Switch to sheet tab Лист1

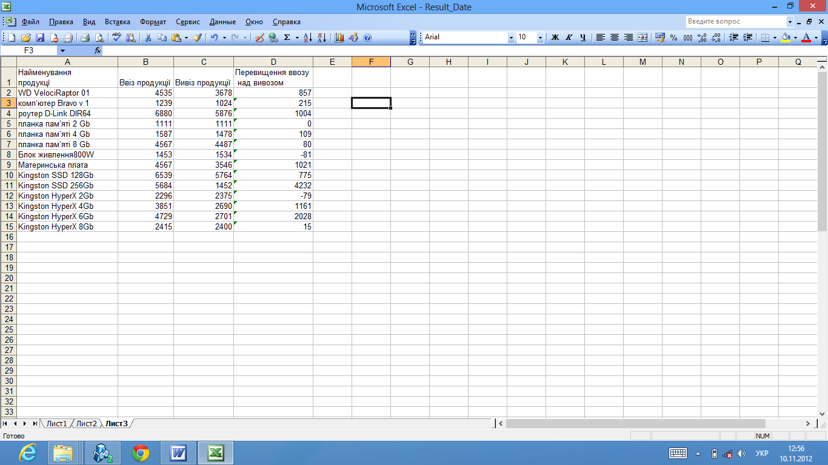[57, 424]
